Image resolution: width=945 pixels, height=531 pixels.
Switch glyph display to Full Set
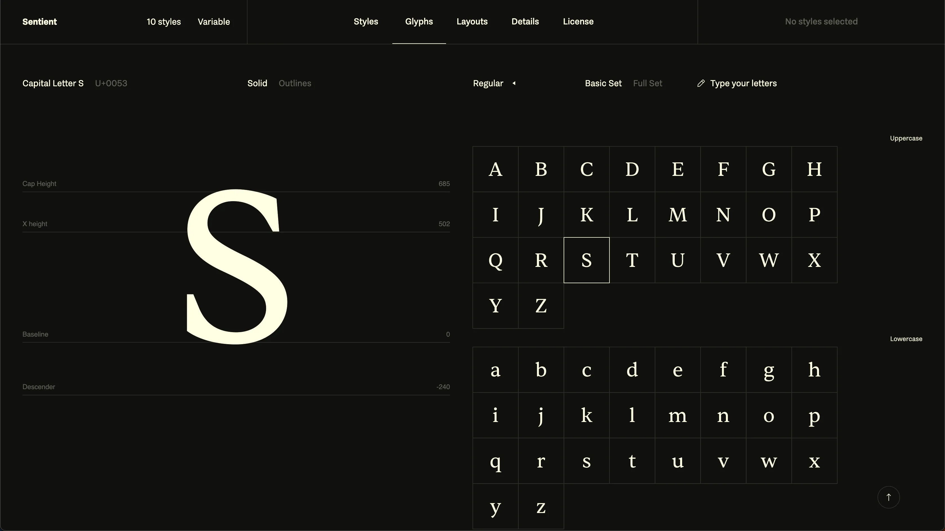coord(647,83)
